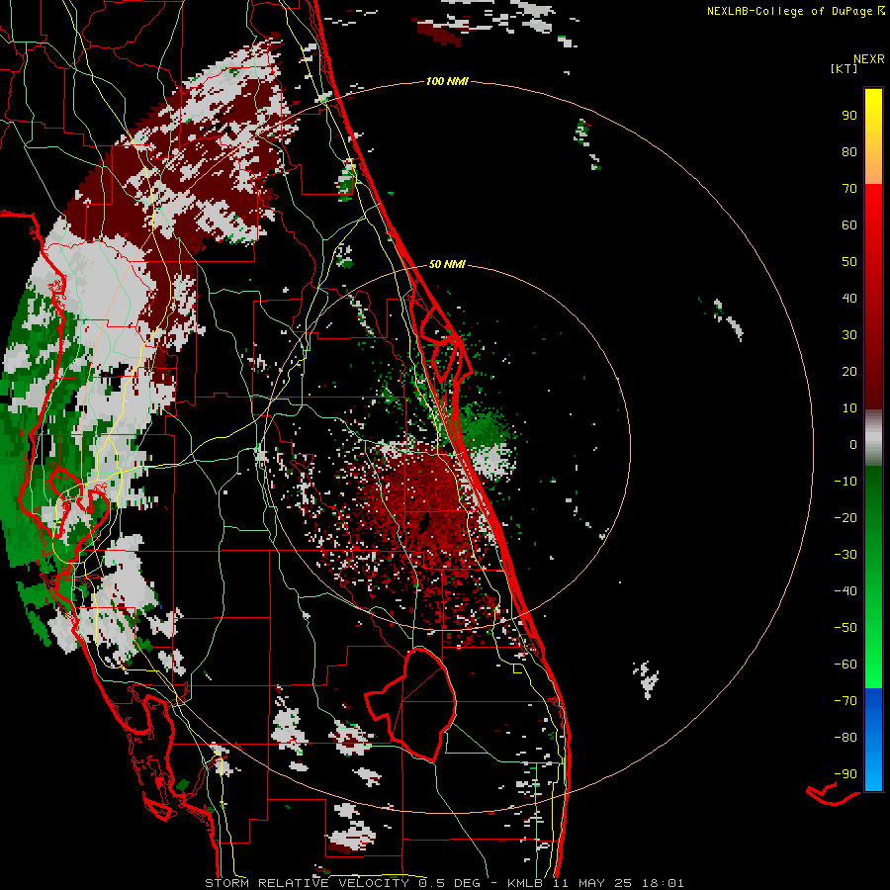Click the KT units label above the color scale
Viewport: 890px width, 890px height.
[x=845, y=68]
